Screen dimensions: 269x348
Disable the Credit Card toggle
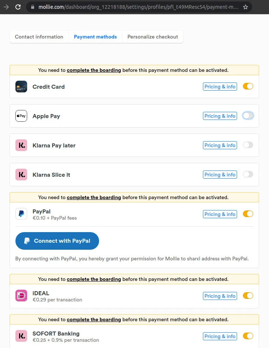click(248, 87)
